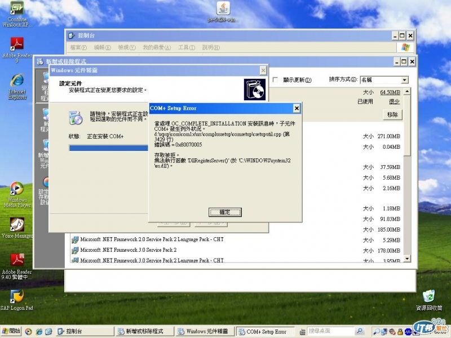This screenshot has height=338, width=451.
Task: Select the SAP Logon Pad desktop icon
Action: click(17, 300)
